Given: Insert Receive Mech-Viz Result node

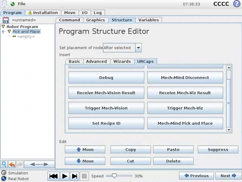Looking at the screenshot, I should click(x=185, y=93).
